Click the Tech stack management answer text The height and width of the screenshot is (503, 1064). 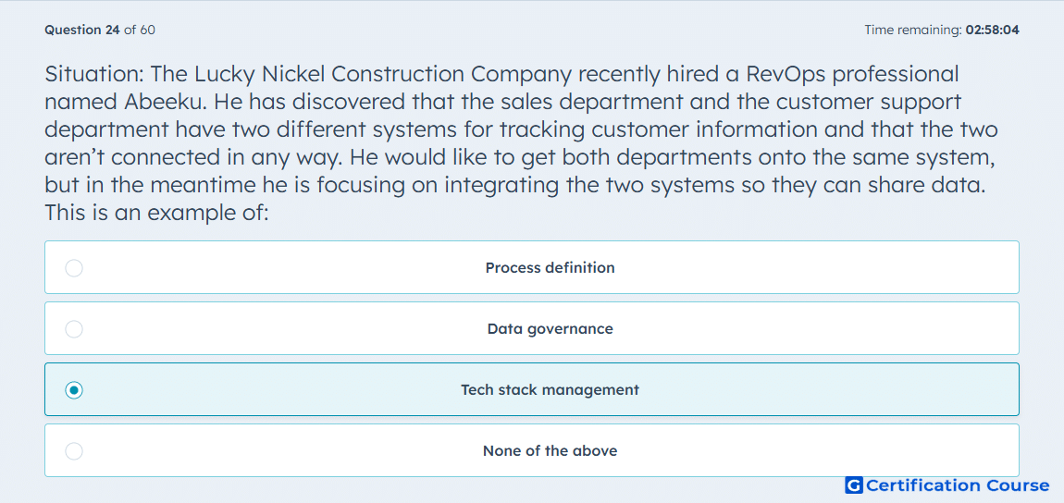(x=550, y=390)
